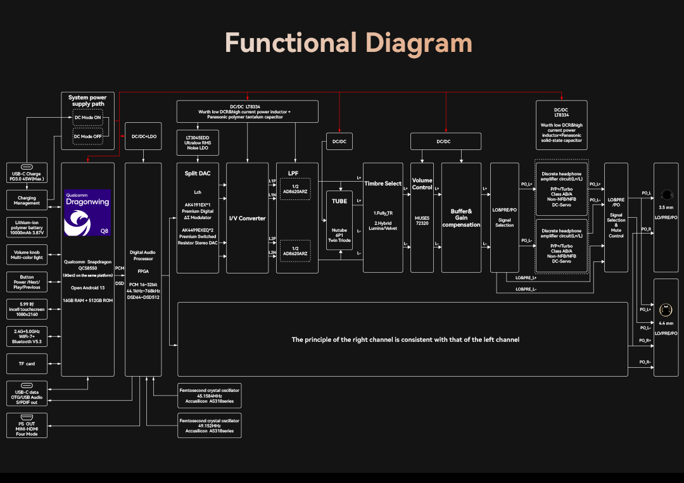Viewport: 684px width, 483px height.
Task: Click the L2P signal label
Action: point(272,239)
